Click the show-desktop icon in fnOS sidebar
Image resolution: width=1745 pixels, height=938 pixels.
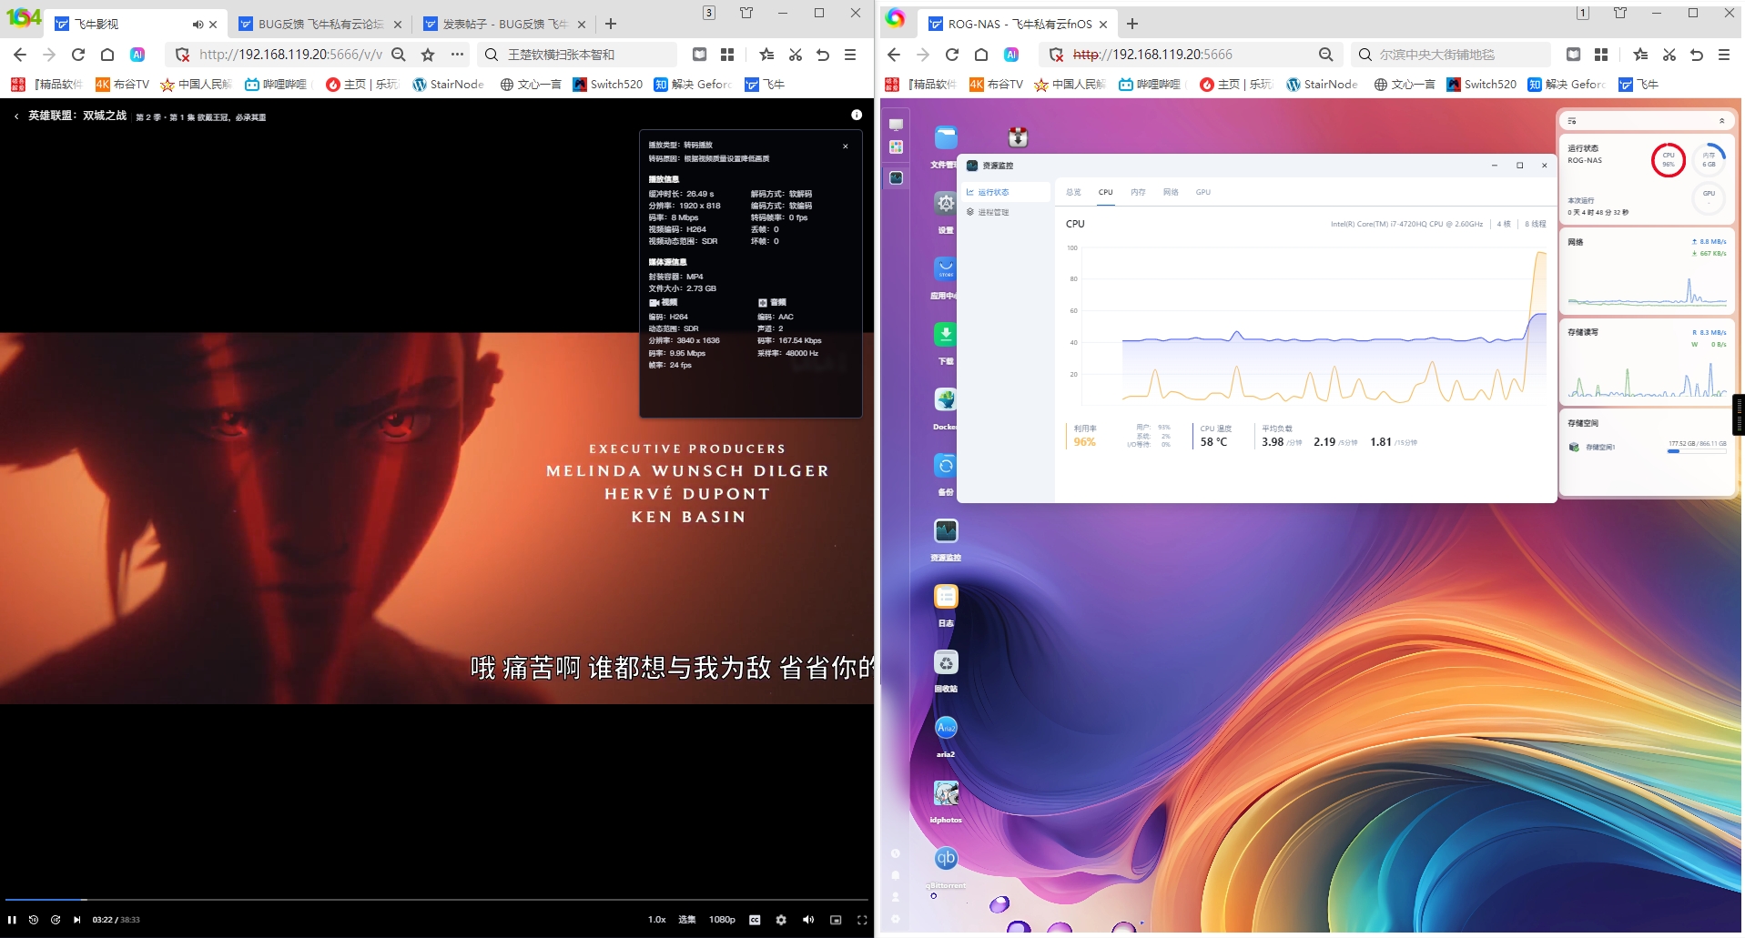896,125
